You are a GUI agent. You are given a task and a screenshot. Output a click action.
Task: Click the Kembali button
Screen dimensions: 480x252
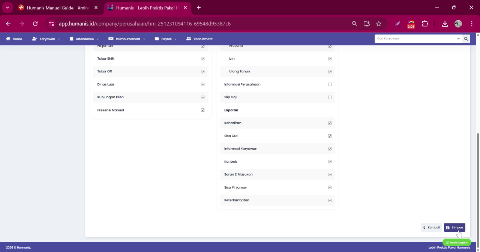(431, 228)
